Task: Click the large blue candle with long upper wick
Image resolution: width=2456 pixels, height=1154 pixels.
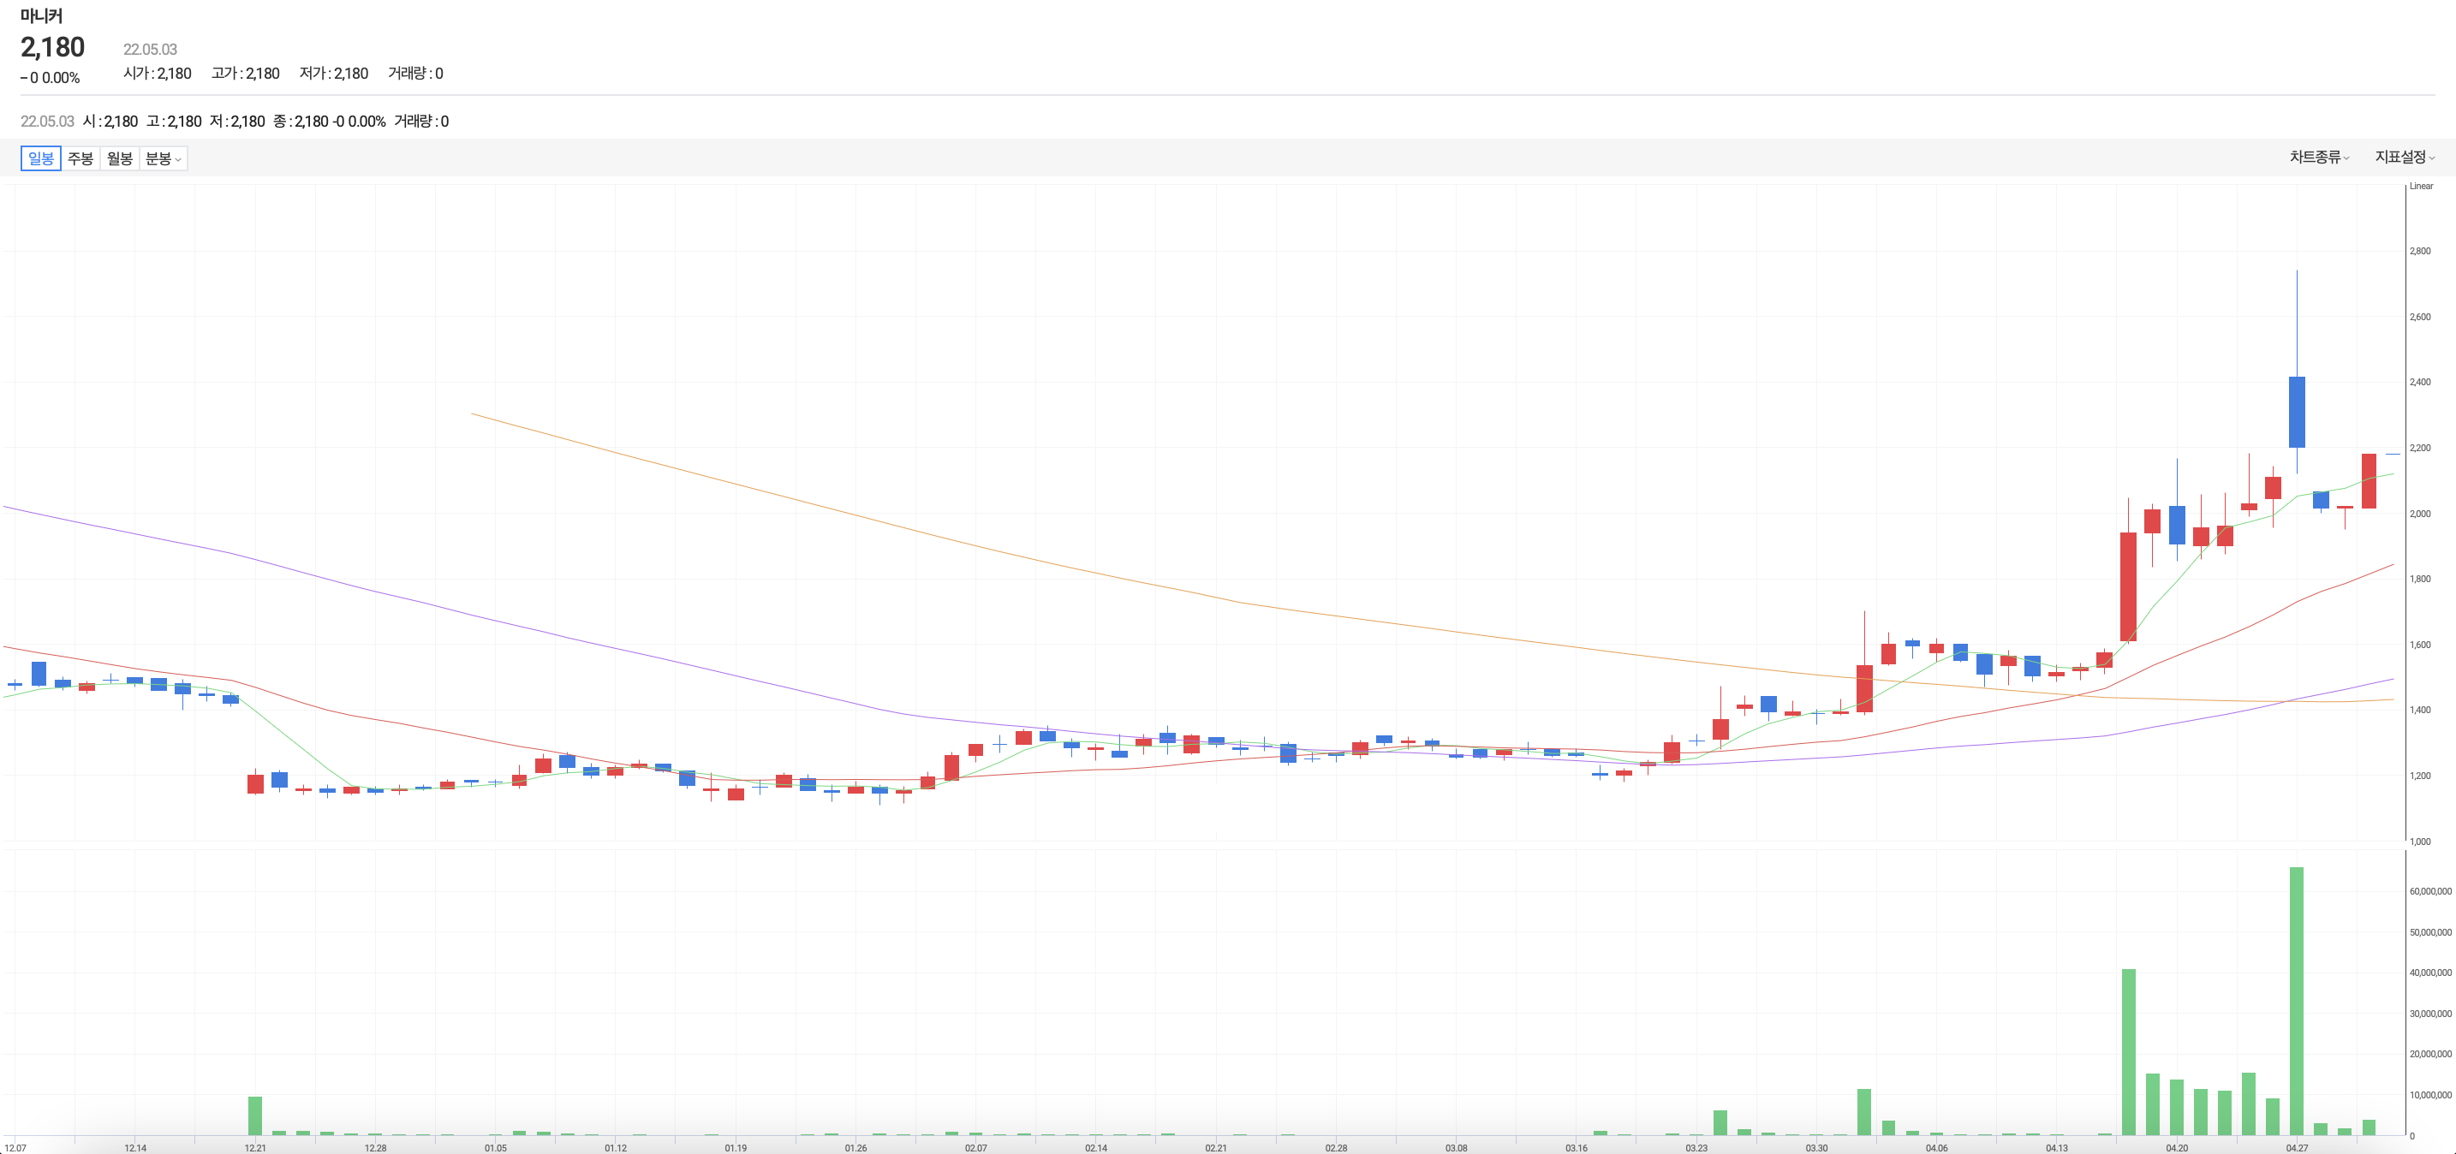Action: tap(2297, 412)
